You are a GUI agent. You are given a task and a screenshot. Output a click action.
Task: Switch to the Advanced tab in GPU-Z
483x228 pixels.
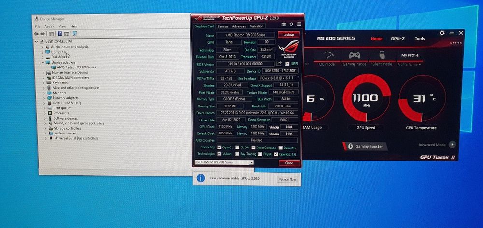pyautogui.click(x=239, y=27)
